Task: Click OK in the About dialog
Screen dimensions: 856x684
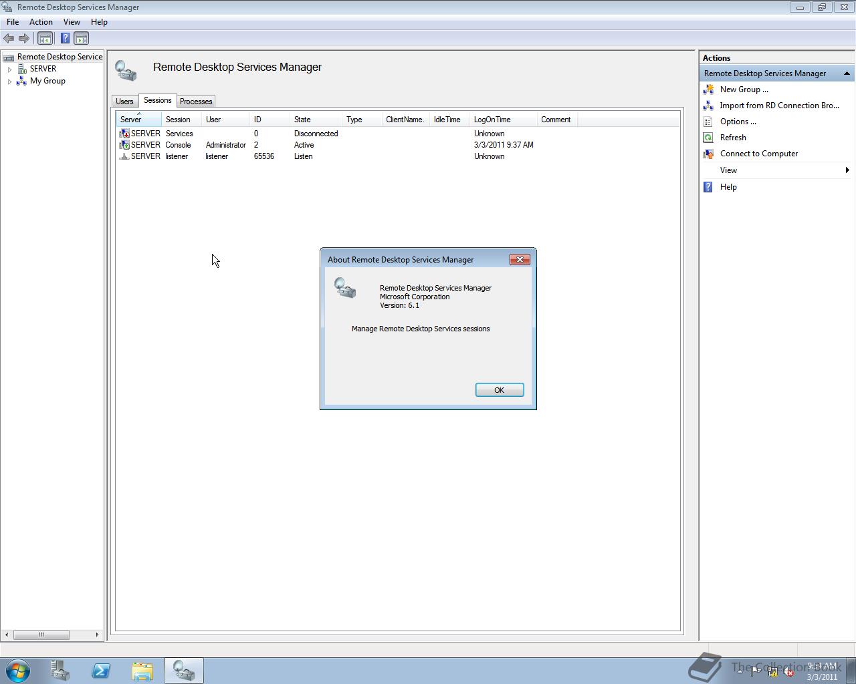Action: 500,390
